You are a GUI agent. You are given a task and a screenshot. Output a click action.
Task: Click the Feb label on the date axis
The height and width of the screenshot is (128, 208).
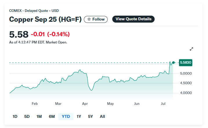[x=35, y=103]
